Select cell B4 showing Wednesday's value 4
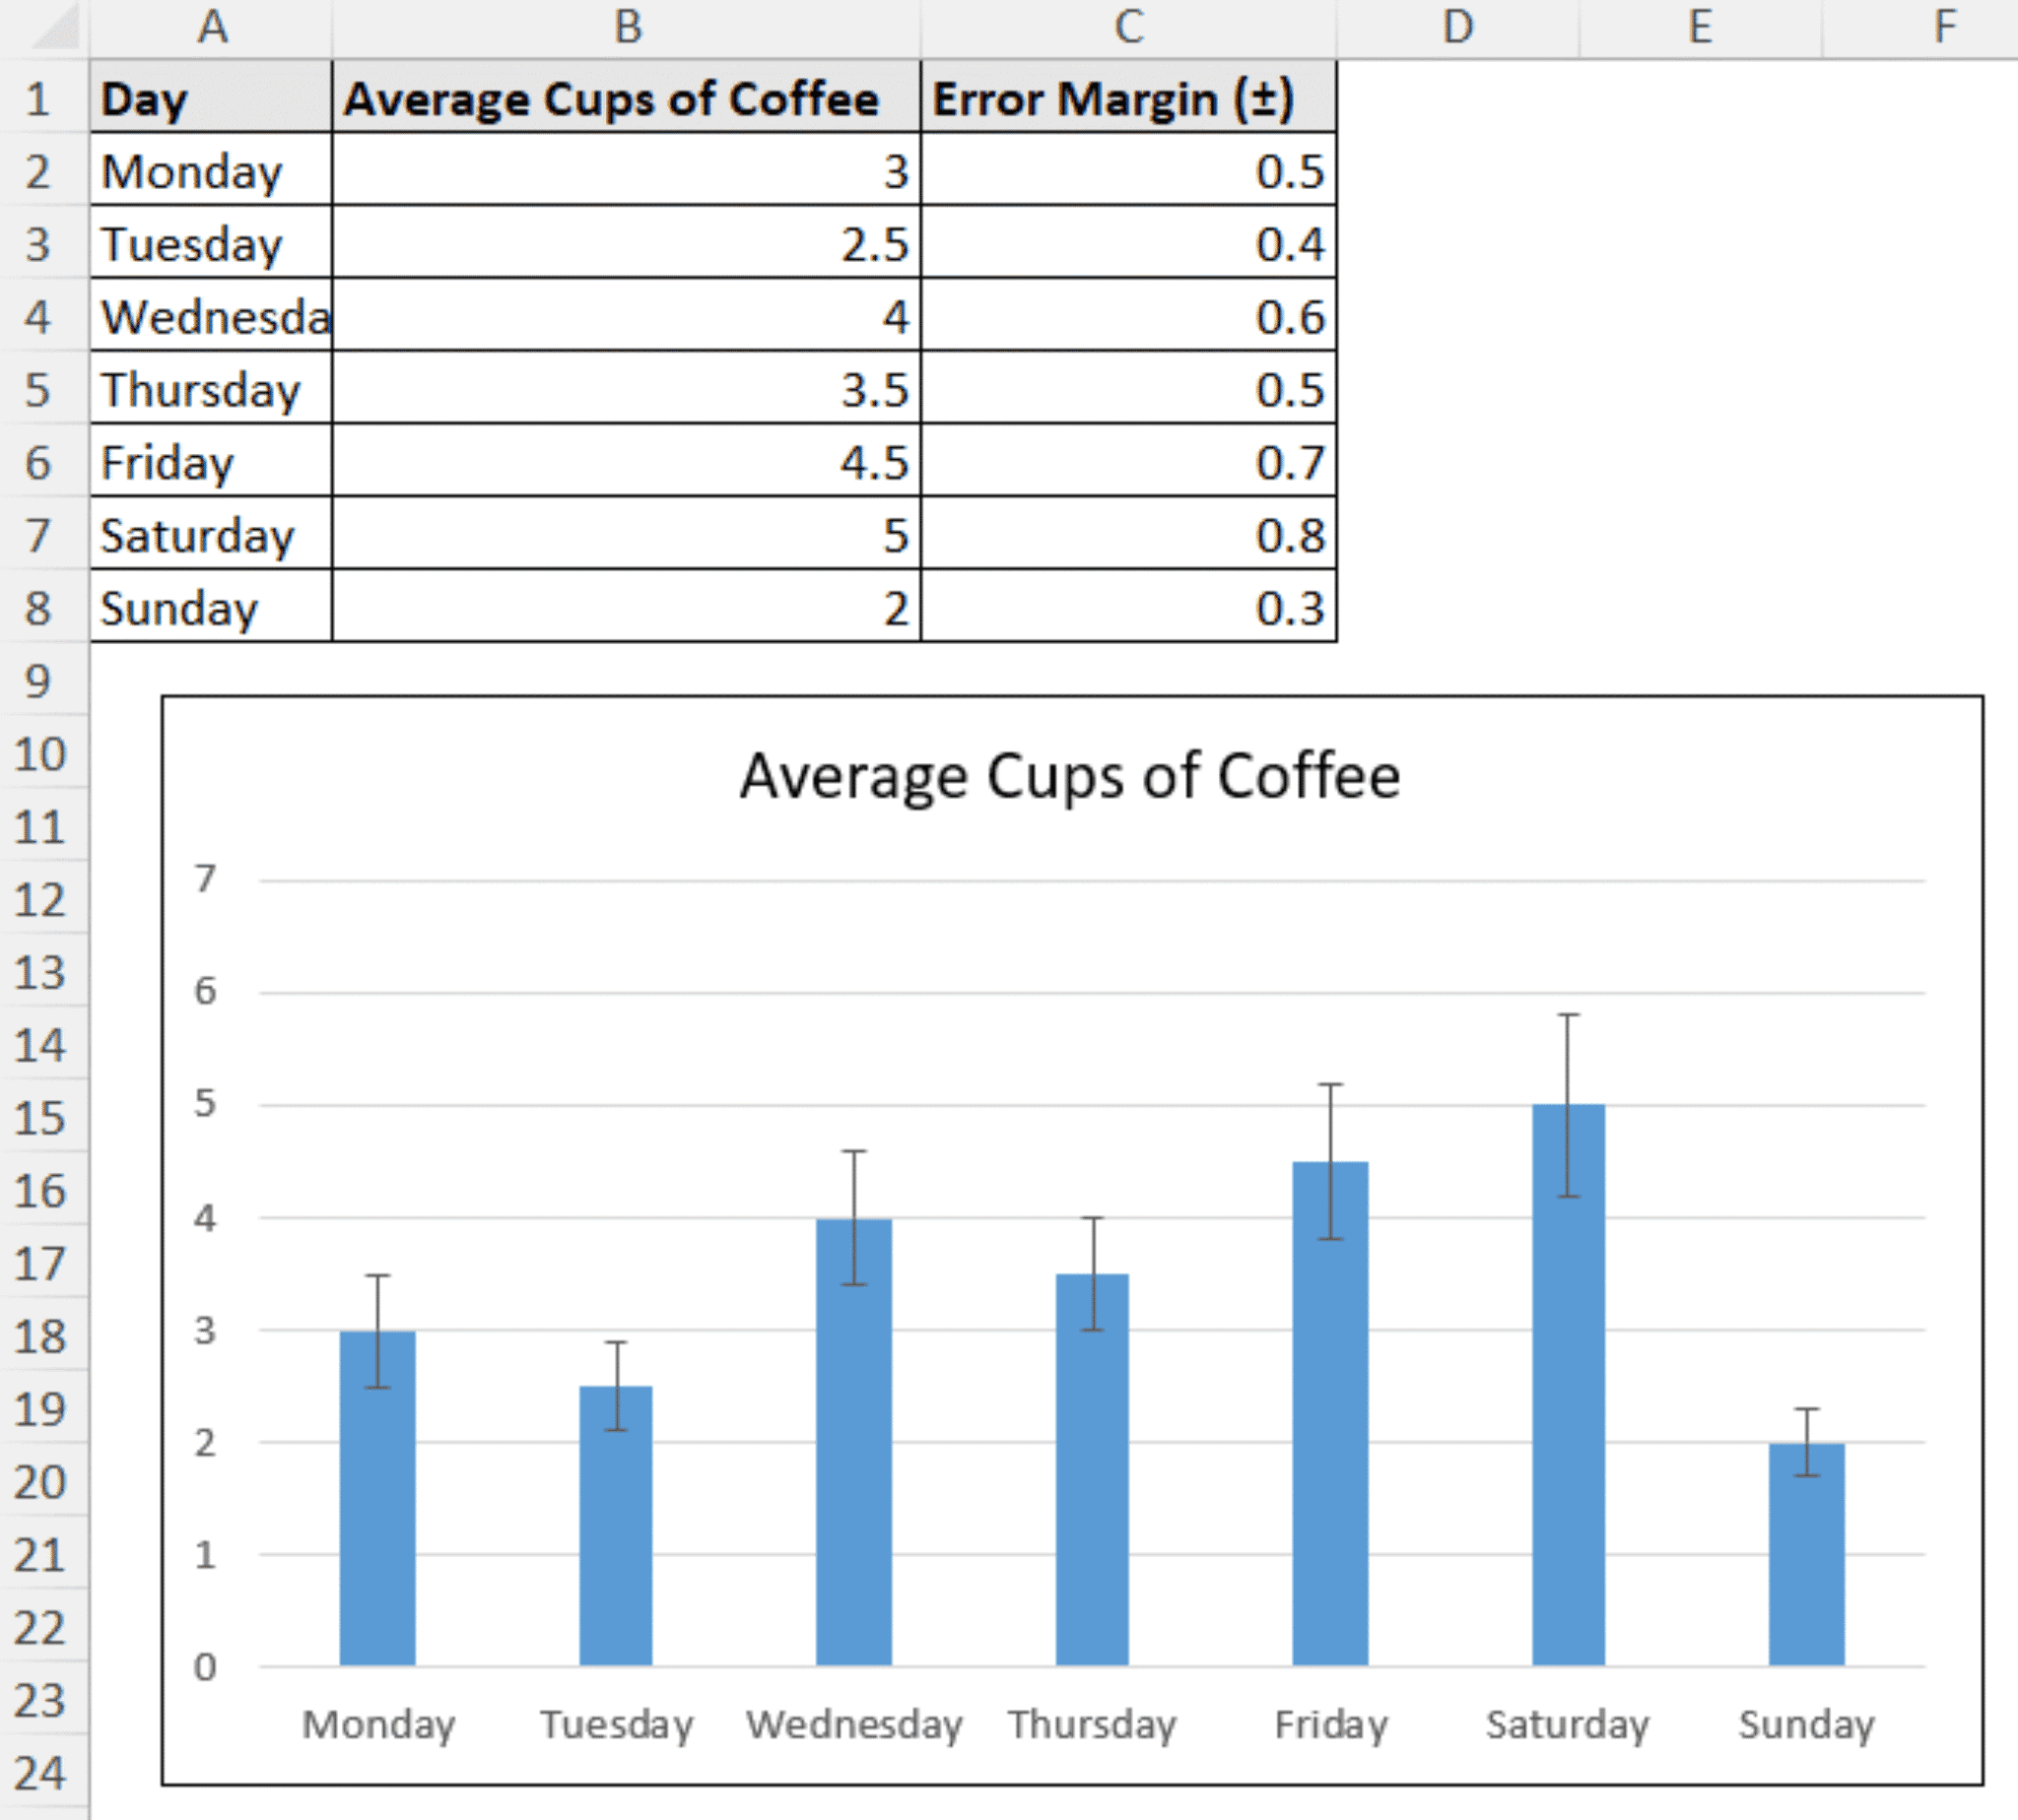2018x1820 pixels. (x=626, y=317)
